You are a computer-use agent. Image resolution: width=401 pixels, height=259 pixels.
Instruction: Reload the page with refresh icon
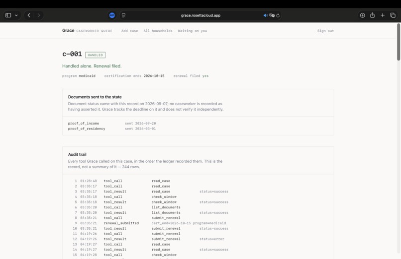pyautogui.click(x=278, y=15)
